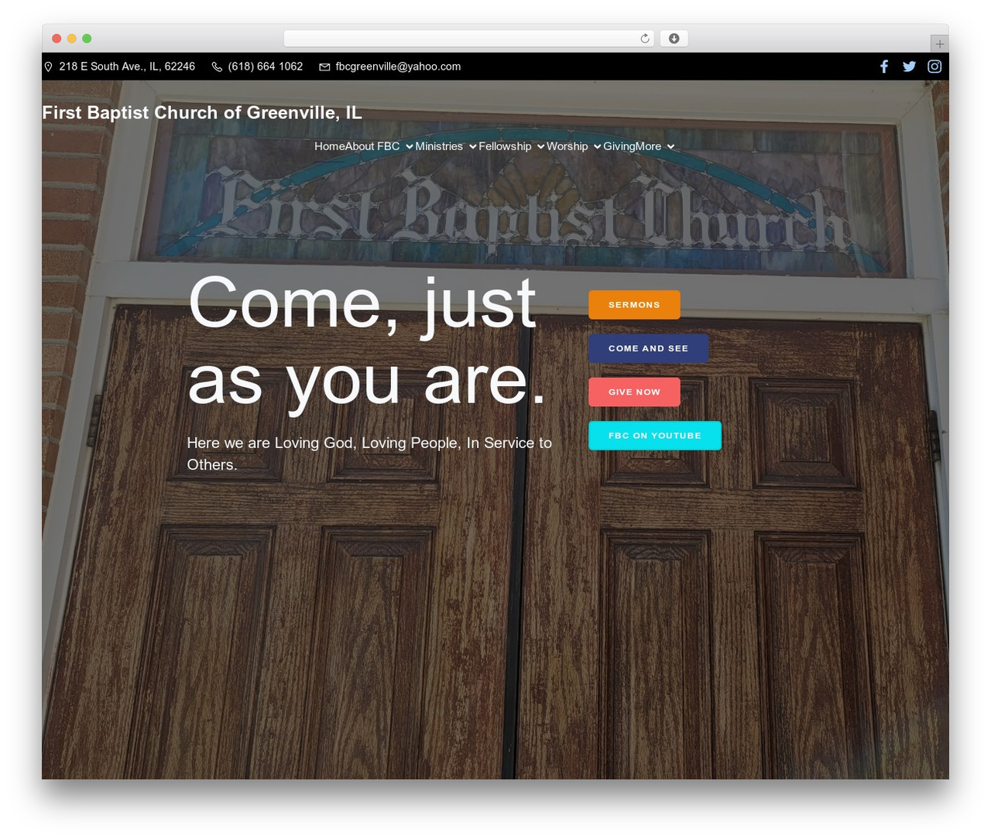Expand the More submenu chevron

coord(670,146)
